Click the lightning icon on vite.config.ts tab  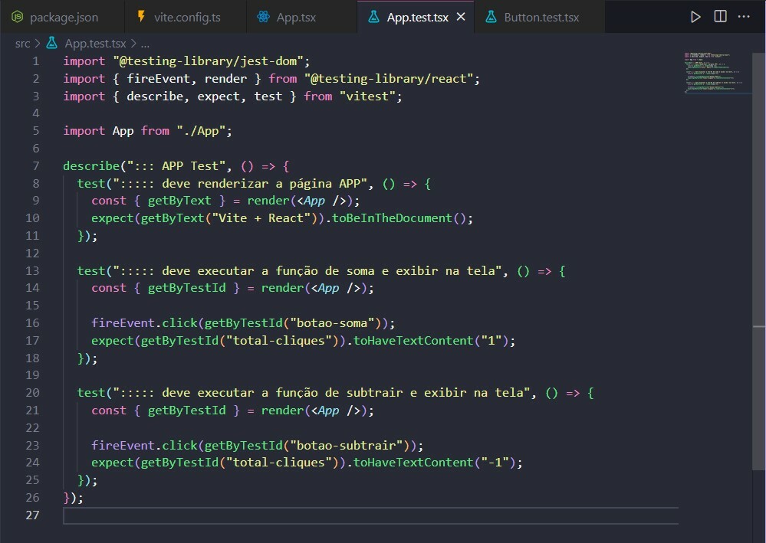[x=140, y=17]
